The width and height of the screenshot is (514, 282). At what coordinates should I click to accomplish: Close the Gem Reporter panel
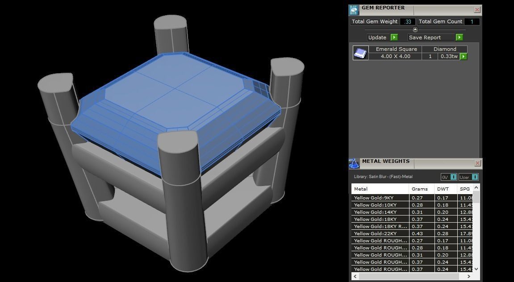[x=477, y=10]
